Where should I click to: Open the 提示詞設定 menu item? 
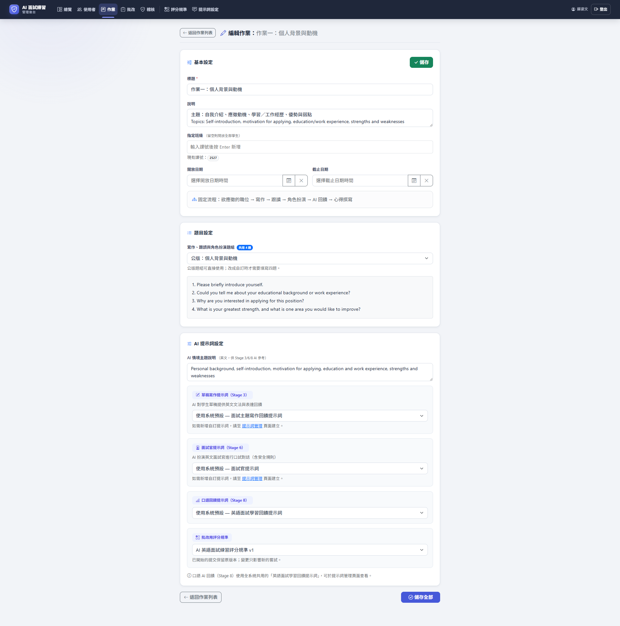(205, 9)
